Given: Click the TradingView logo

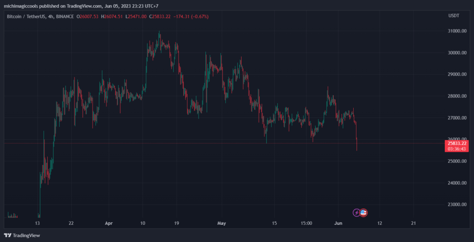Looking at the screenshot, I should (23, 235).
